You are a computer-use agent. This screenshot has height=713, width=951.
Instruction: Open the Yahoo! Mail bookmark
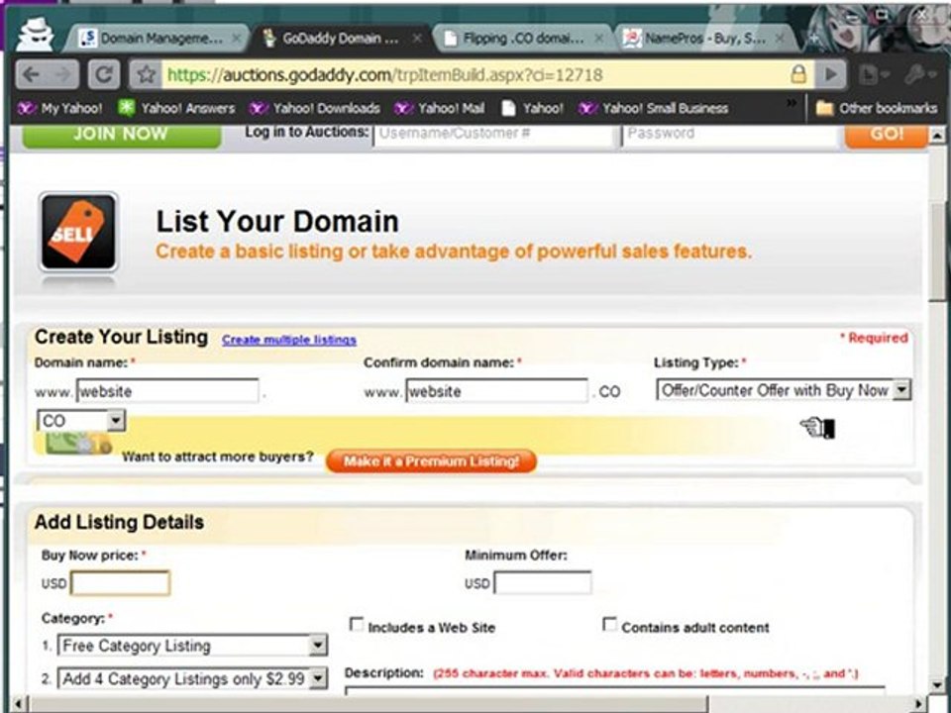point(440,109)
